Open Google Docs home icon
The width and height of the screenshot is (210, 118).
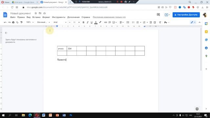click(x=5, y=15)
